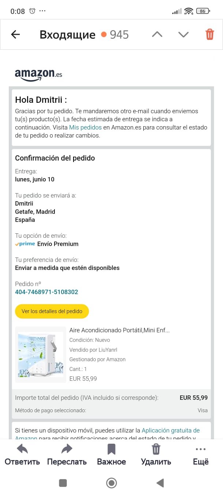223x496 pixels.
Task: Go to next email with down chevron
Action: [x=183, y=34]
